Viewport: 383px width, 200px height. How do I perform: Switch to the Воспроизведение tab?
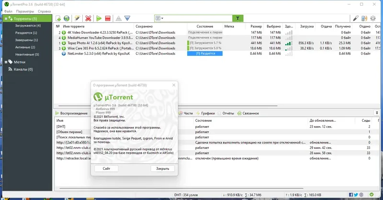pos(71,113)
